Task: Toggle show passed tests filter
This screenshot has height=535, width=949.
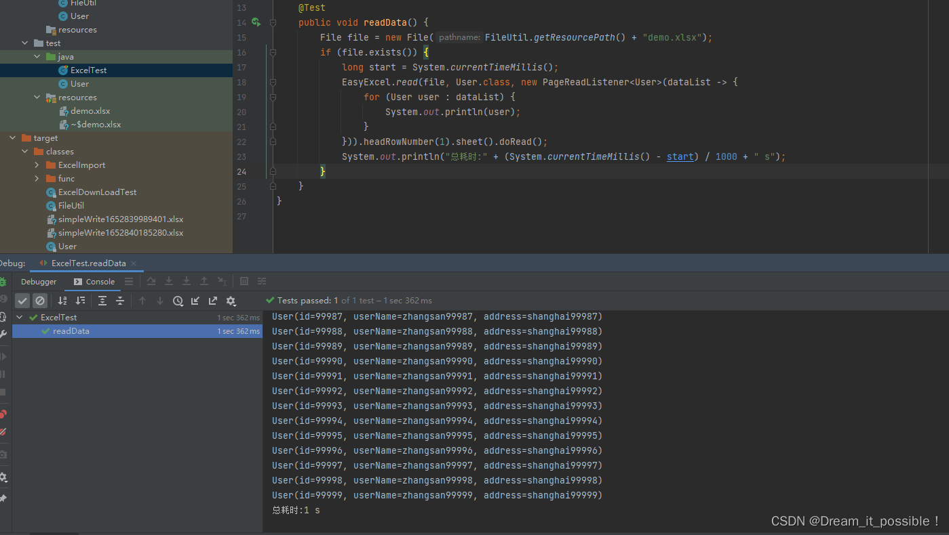Action: point(22,301)
